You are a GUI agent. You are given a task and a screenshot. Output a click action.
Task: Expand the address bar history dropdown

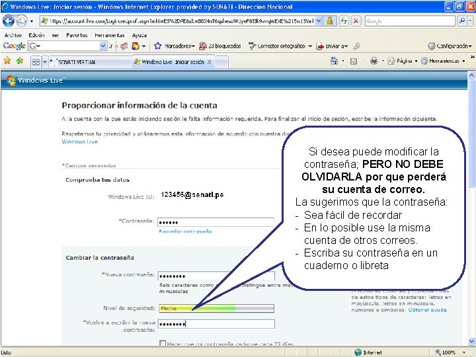pos(319,21)
